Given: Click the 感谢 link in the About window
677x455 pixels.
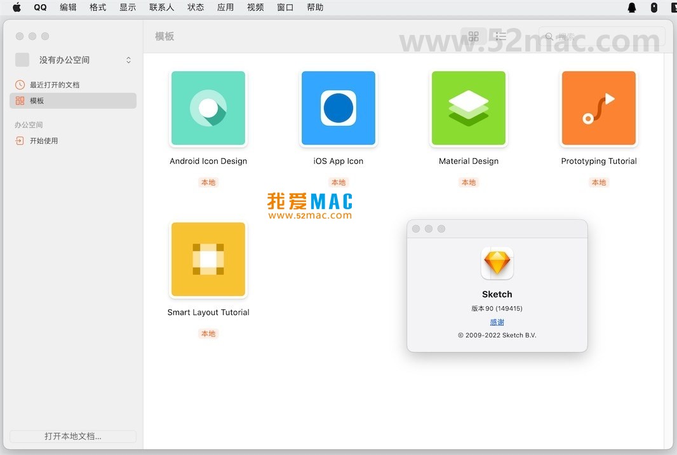Looking at the screenshot, I should 497,322.
